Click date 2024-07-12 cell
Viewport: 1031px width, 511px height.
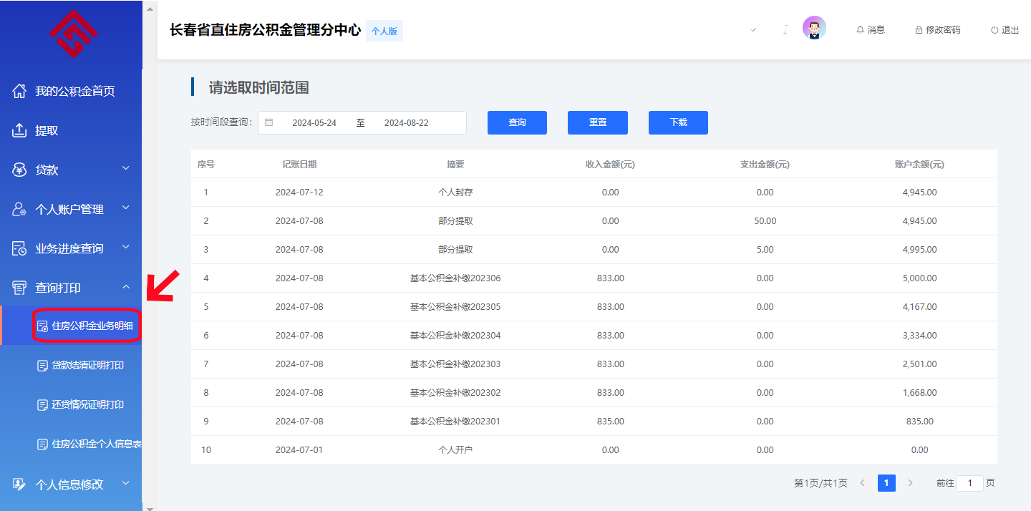299,193
